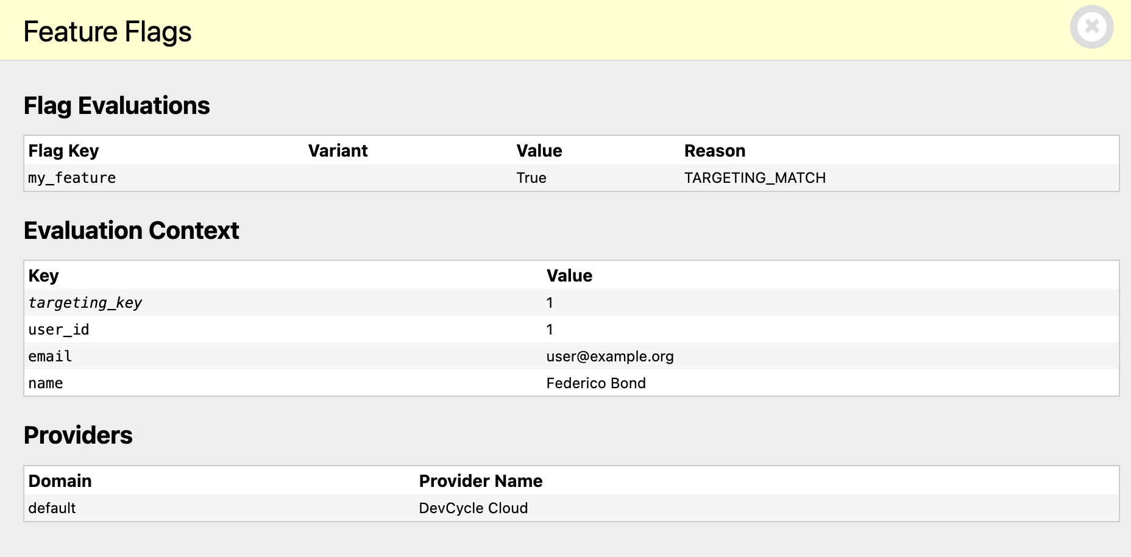
Task: Click the close icon in the header
Action: click(x=1092, y=26)
